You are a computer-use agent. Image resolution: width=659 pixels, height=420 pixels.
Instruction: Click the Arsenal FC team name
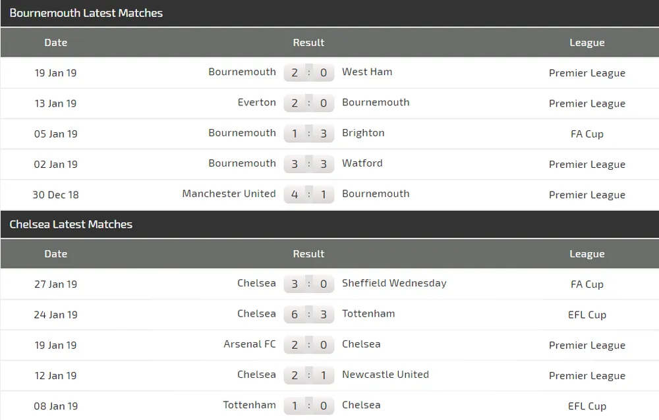250,344
